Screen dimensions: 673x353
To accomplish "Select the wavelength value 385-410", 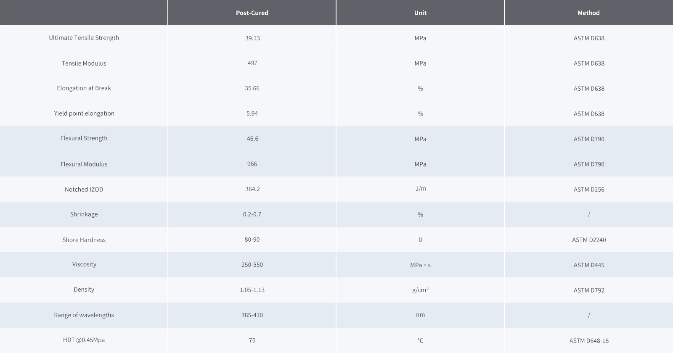I will click(252, 315).
